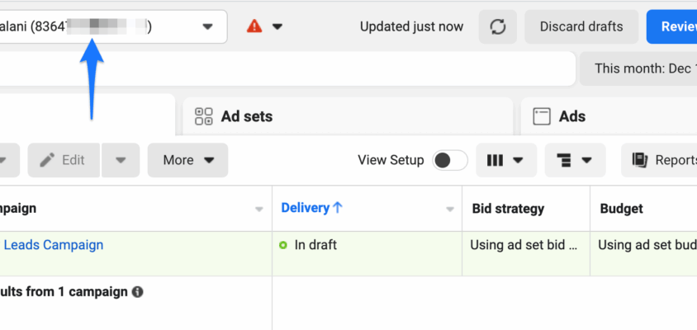The width and height of the screenshot is (697, 330).
Task: Open the Leads Campaign link
Action: [x=54, y=245]
